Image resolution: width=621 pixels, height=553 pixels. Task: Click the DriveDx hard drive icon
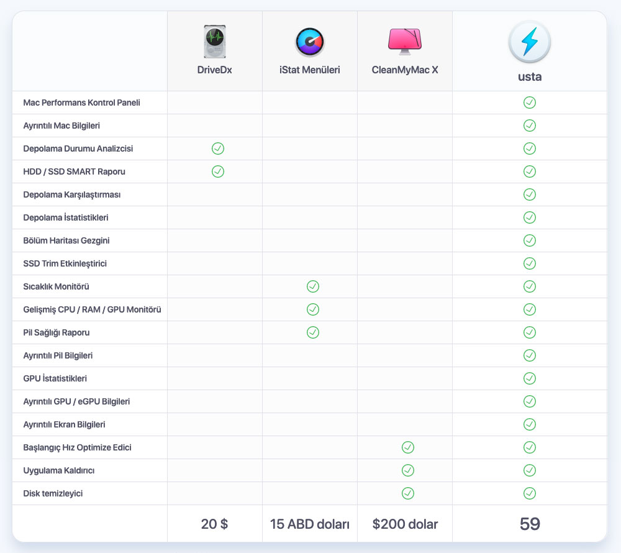(x=214, y=42)
